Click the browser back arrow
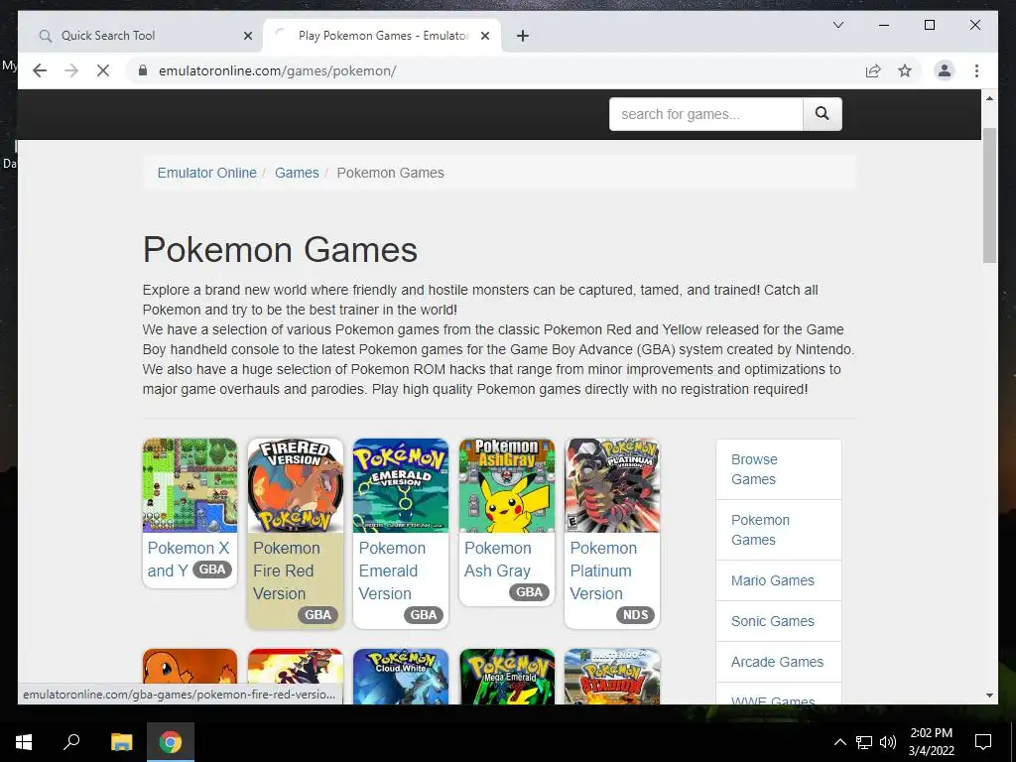Image resolution: width=1016 pixels, height=762 pixels. [x=40, y=70]
